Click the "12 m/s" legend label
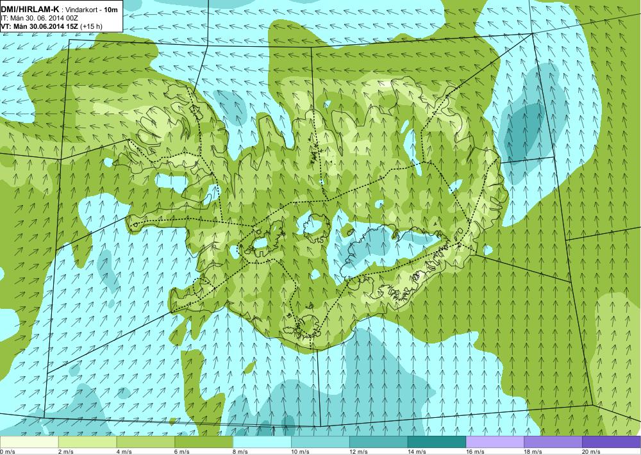This screenshot has height=455, width=641. pos(359,452)
